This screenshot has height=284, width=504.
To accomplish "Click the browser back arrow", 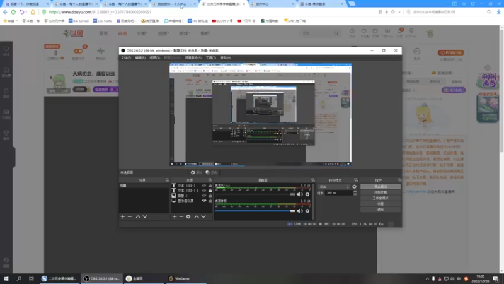I will pyautogui.click(x=5, y=12).
